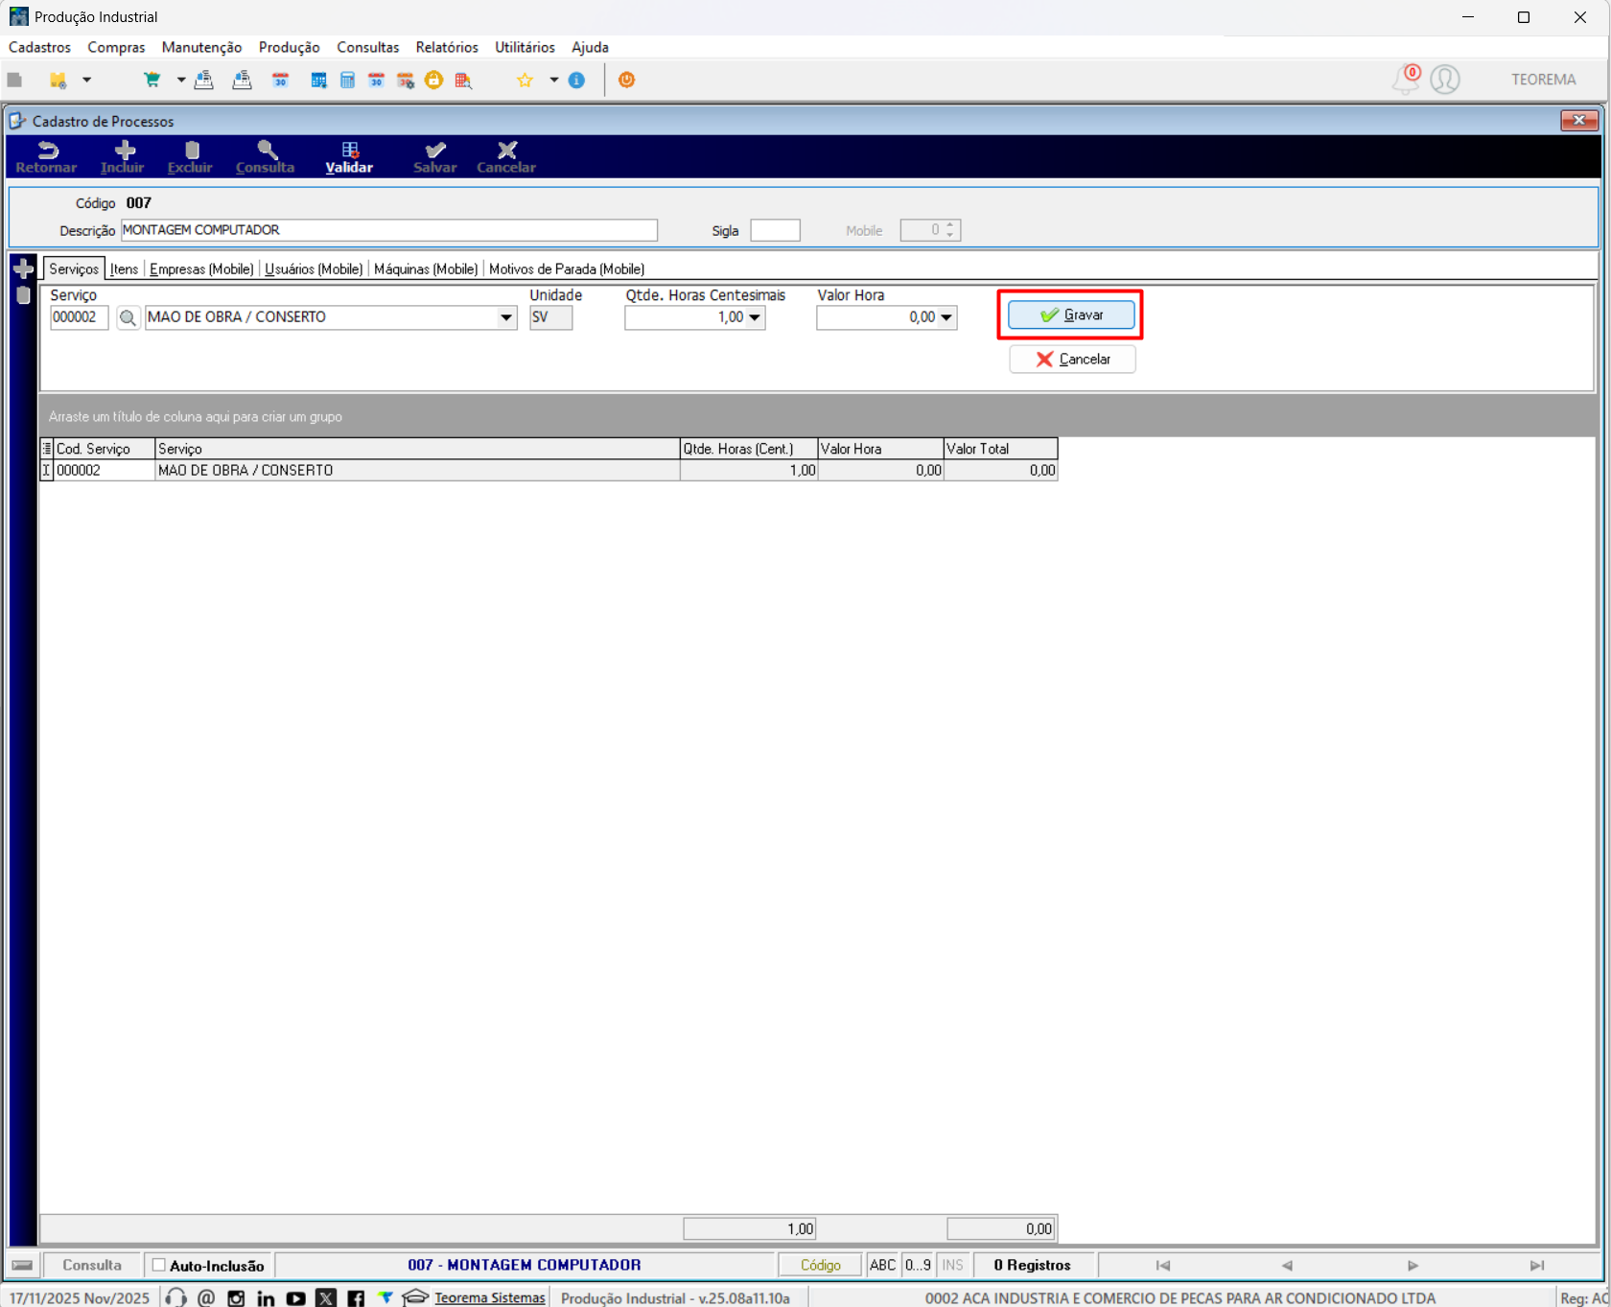
Task: Switch to the Máquinas (Mobile) tab
Action: [x=426, y=269]
